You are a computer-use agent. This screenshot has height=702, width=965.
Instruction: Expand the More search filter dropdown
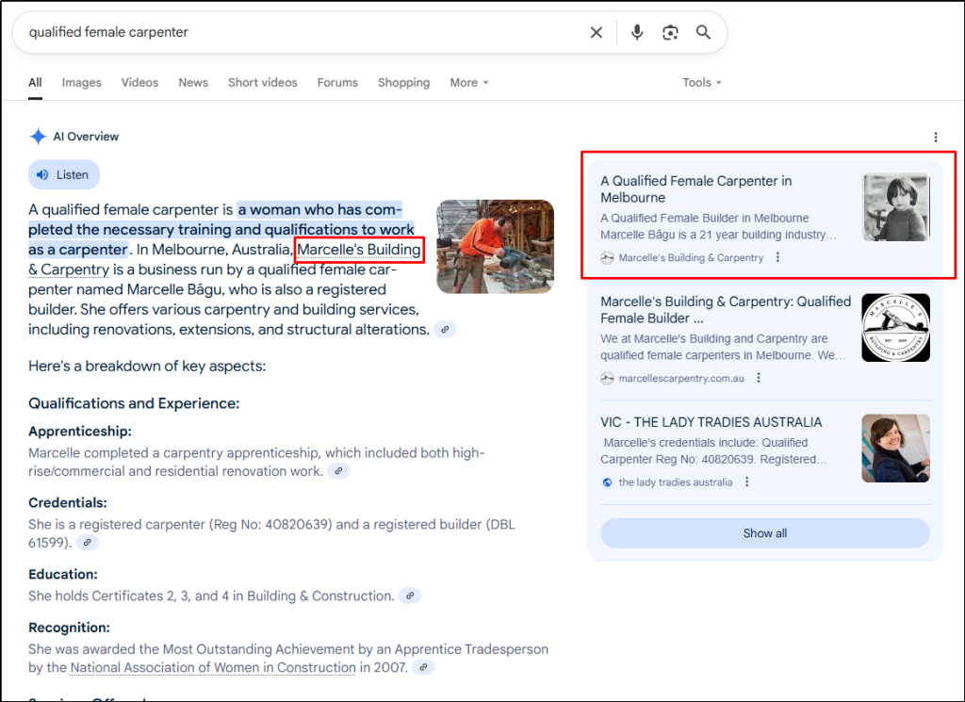[468, 83]
